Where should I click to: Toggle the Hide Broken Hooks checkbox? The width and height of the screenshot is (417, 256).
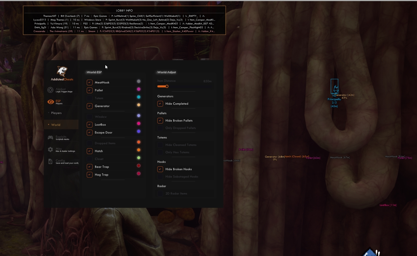click(160, 169)
